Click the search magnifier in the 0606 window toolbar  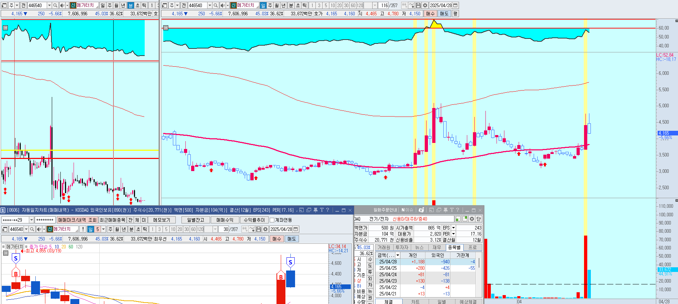pos(32,229)
